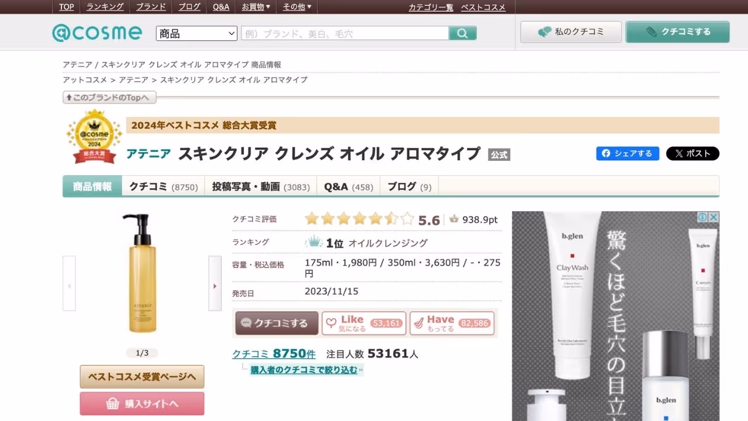Click 2024年ベストコスメ 総合大賞受賞 banner text

[x=204, y=125]
